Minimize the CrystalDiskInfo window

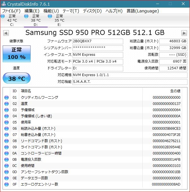(158, 4)
